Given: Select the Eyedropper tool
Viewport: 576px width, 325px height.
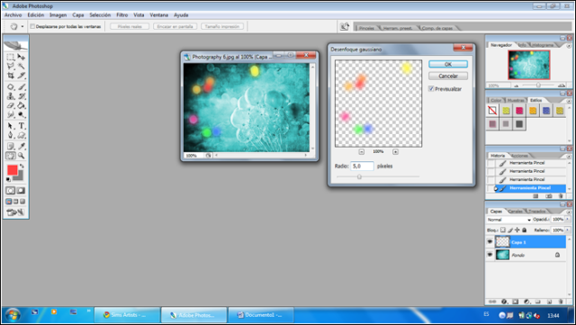Looking at the screenshot, I should click(22, 146).
